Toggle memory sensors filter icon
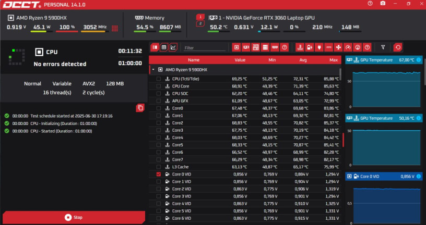The width and height of the screenshot is (426, 225). [x=275, y=47]
